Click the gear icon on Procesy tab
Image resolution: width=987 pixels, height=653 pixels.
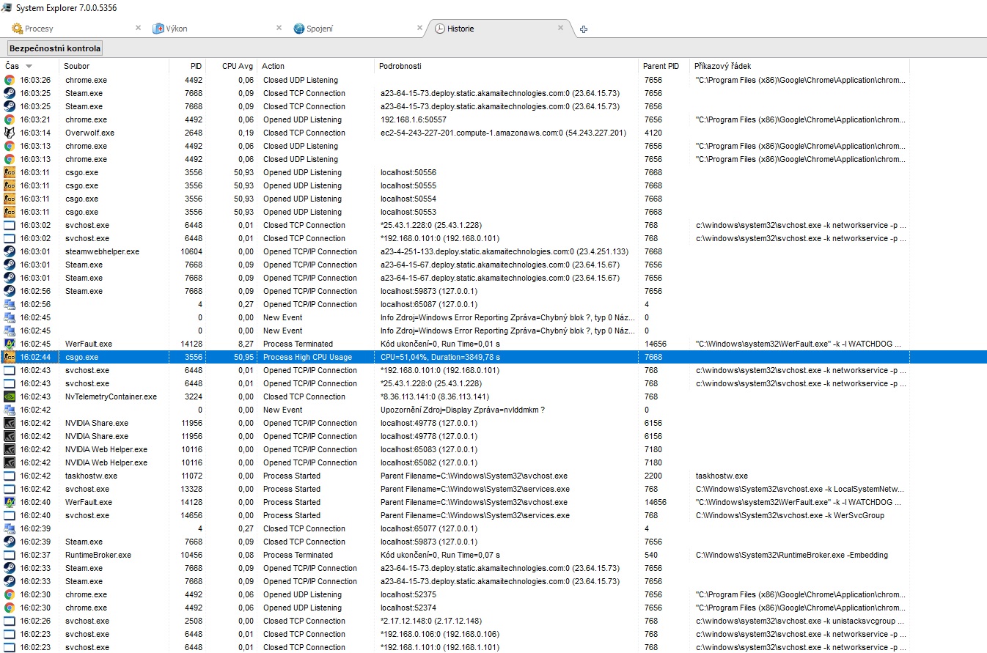coord(18,29)
